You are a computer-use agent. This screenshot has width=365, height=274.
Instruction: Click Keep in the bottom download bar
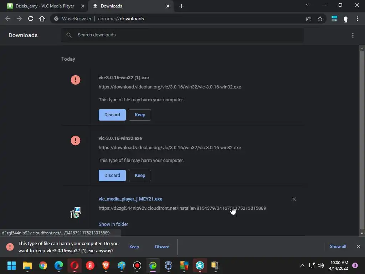coord(134,247)
